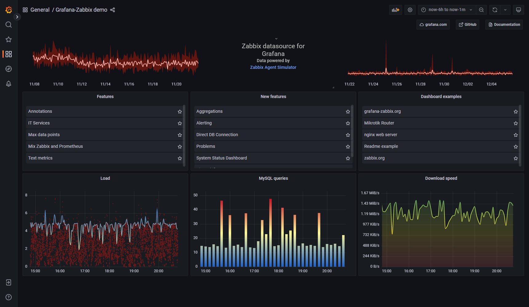
Task: Open the grafana.com link
Action: 433,25
